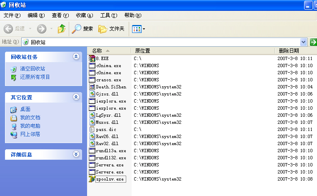Image resolution: width=317 pixels, height=196 pixels.
Task: Collapse the 回收站任务 panel
Action: pos(76,56)
